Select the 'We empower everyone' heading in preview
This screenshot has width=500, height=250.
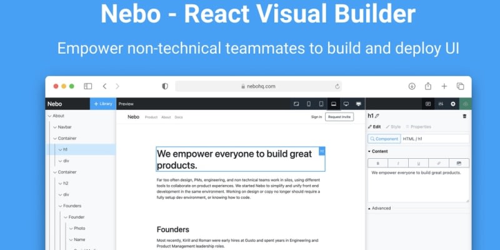pos(241,159)
